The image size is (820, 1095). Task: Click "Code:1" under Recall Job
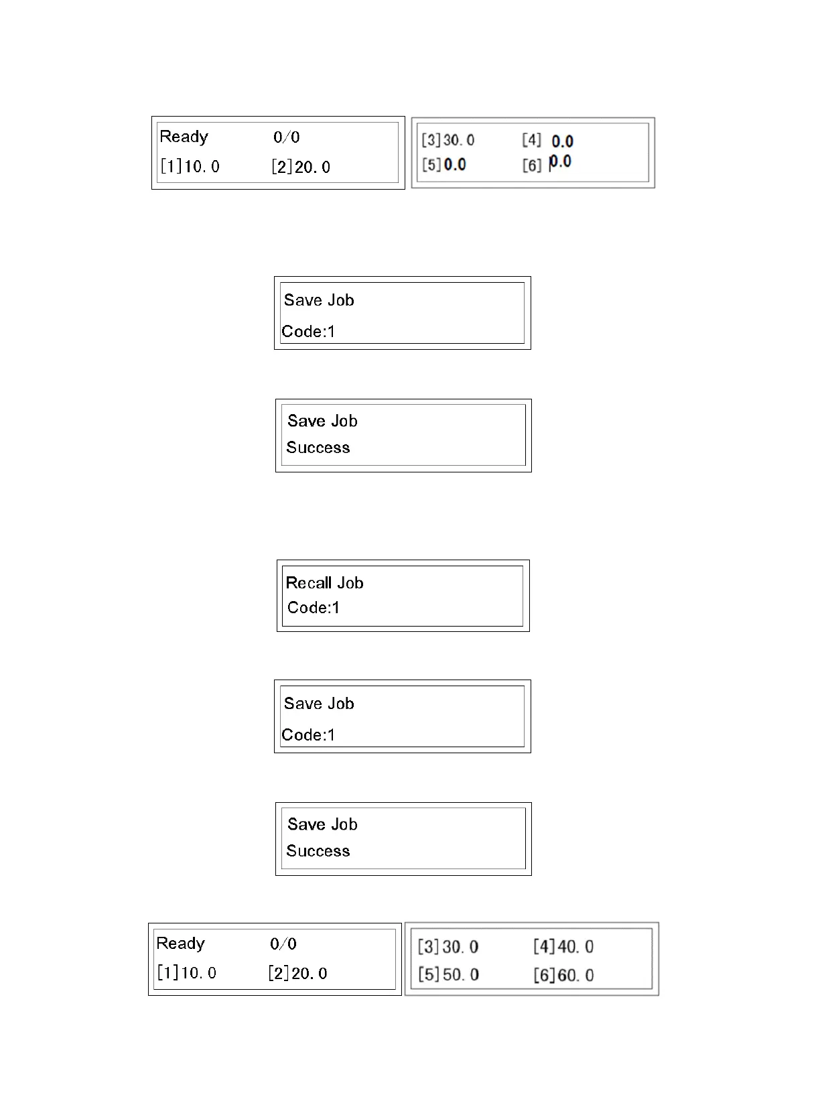tap(313, 608)
